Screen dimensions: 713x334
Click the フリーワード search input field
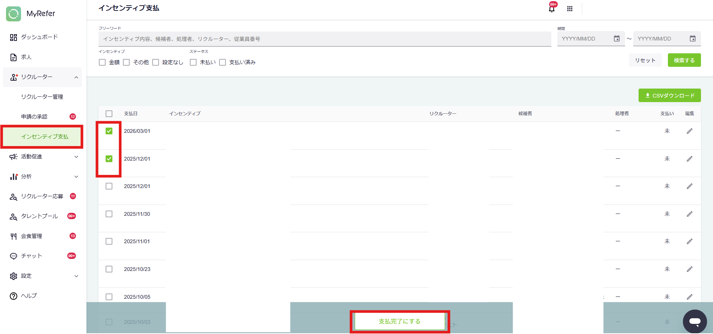tap(324, 39)
